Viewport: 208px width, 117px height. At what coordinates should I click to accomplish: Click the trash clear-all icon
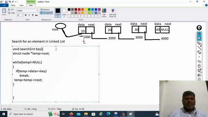click(199, 66)
